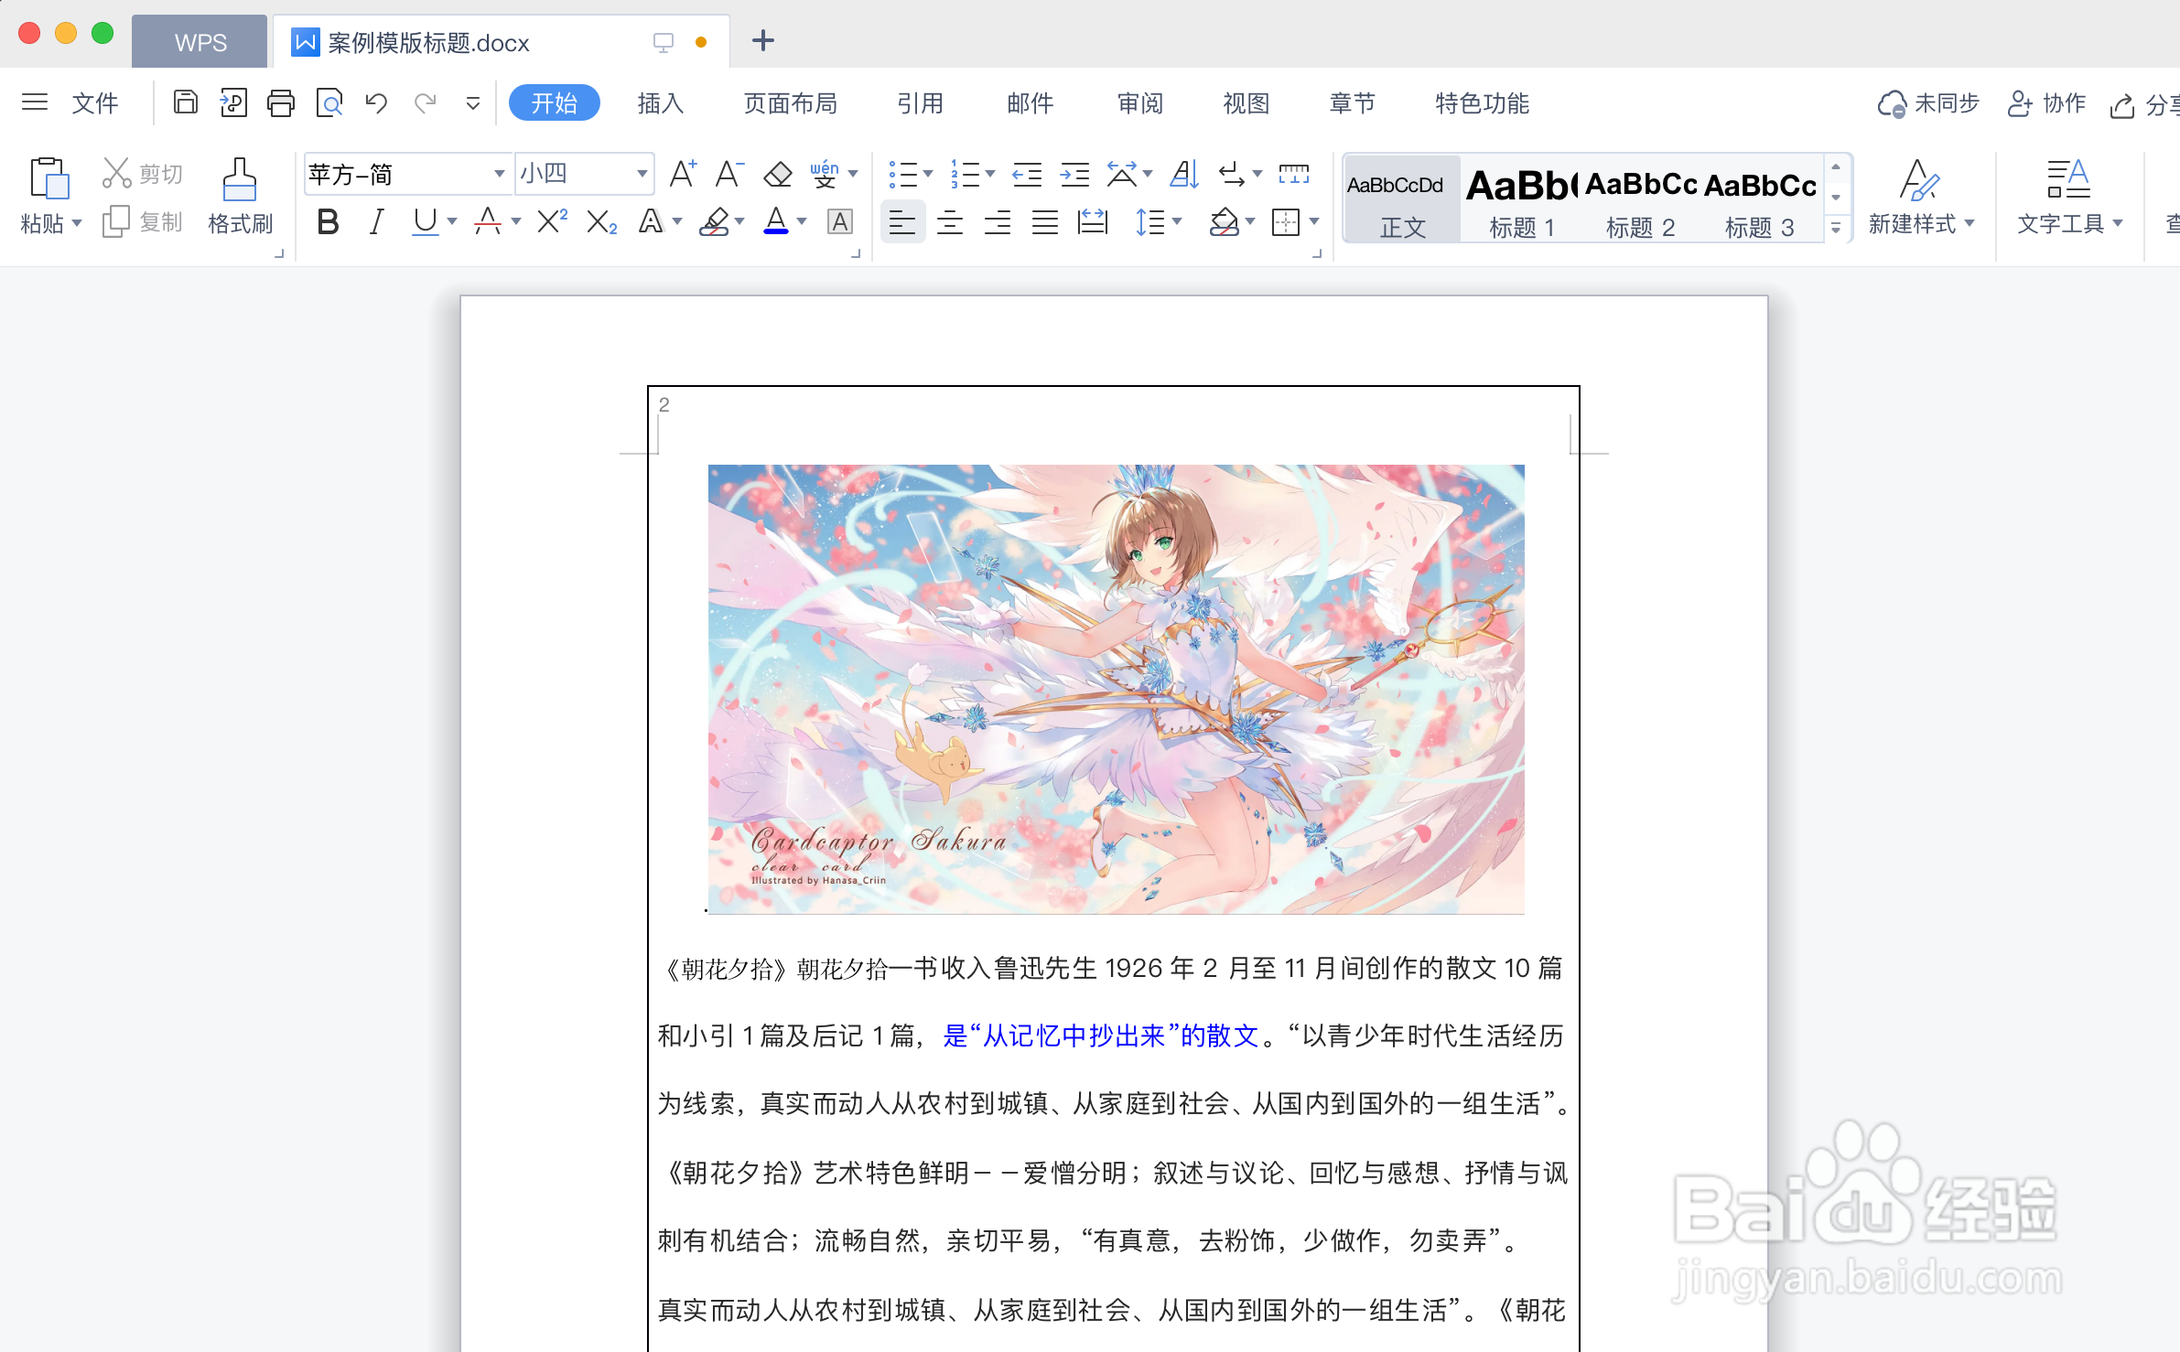Viewport: 2180px width, 1352px height.
Task: Toggle Bold formatting
Action: click(328, 221)
